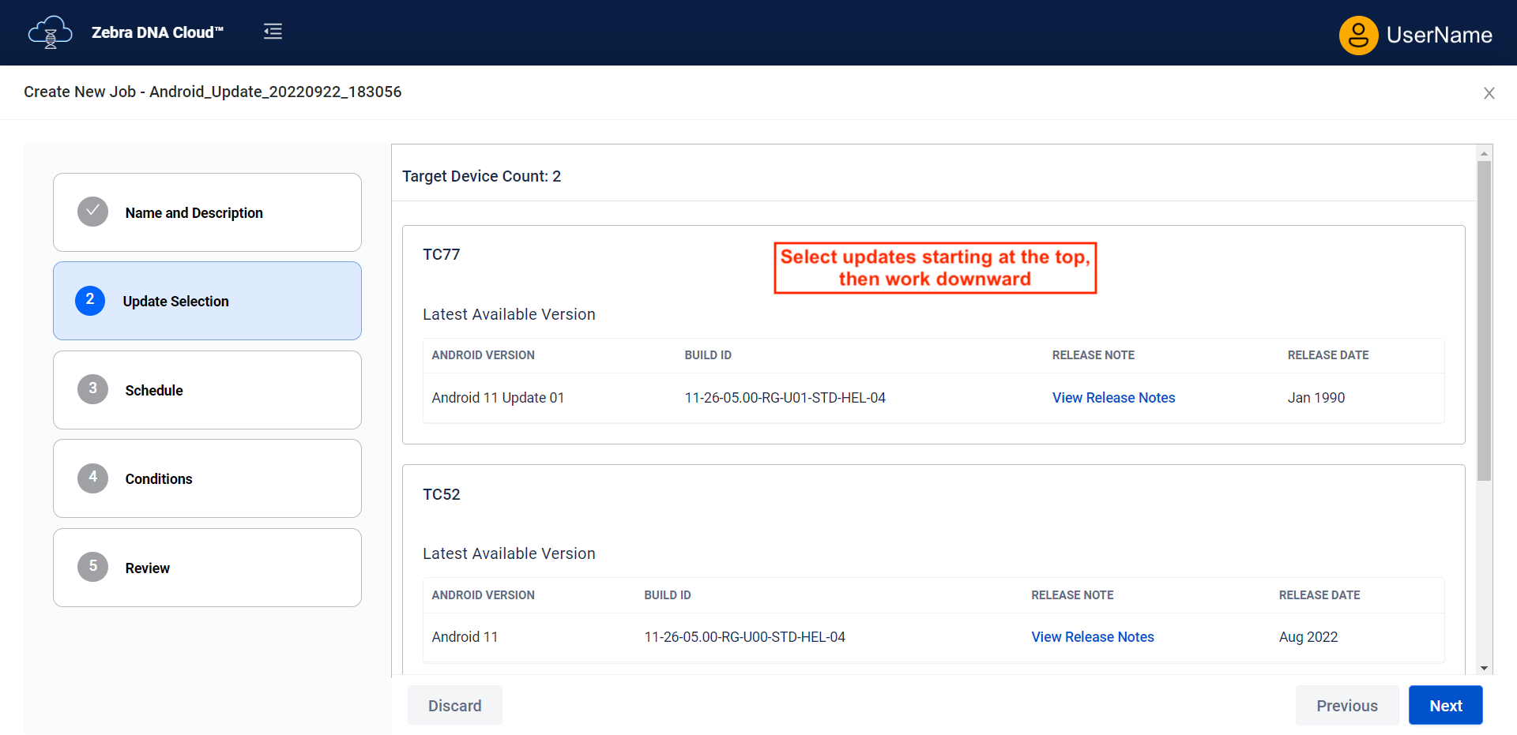Click the step 3 Schedule number icon
1517x735 pixels.
point(92,389)
